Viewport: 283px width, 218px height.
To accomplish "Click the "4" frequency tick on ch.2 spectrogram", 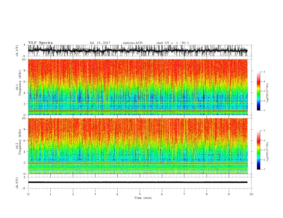I will click(25, 152).
